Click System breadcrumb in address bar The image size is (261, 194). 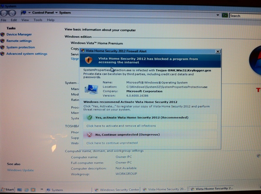[x=65, y=13]
